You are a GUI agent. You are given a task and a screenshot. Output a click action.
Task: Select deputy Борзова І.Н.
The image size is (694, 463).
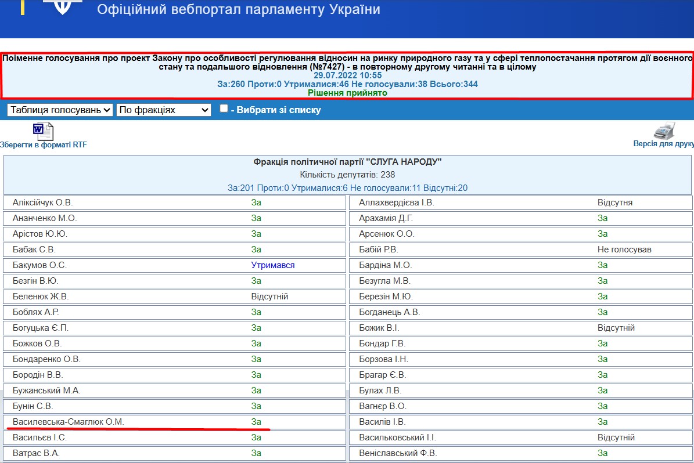click(384, 359)
